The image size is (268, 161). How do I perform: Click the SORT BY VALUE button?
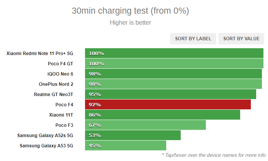click(241, 39)
